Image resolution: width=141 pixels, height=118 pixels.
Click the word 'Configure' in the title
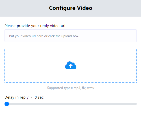(62, 8)
